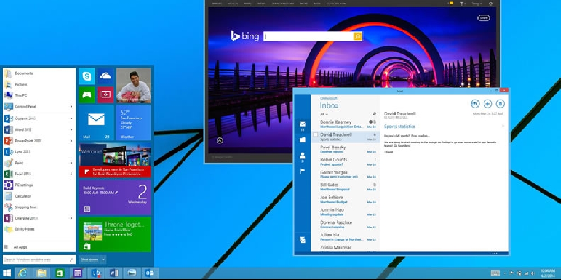The width and height of the screenshot is (561, 280).
Task: Expand the OneNote 2013 jump list arrow
Action: (x=72, y=218)
